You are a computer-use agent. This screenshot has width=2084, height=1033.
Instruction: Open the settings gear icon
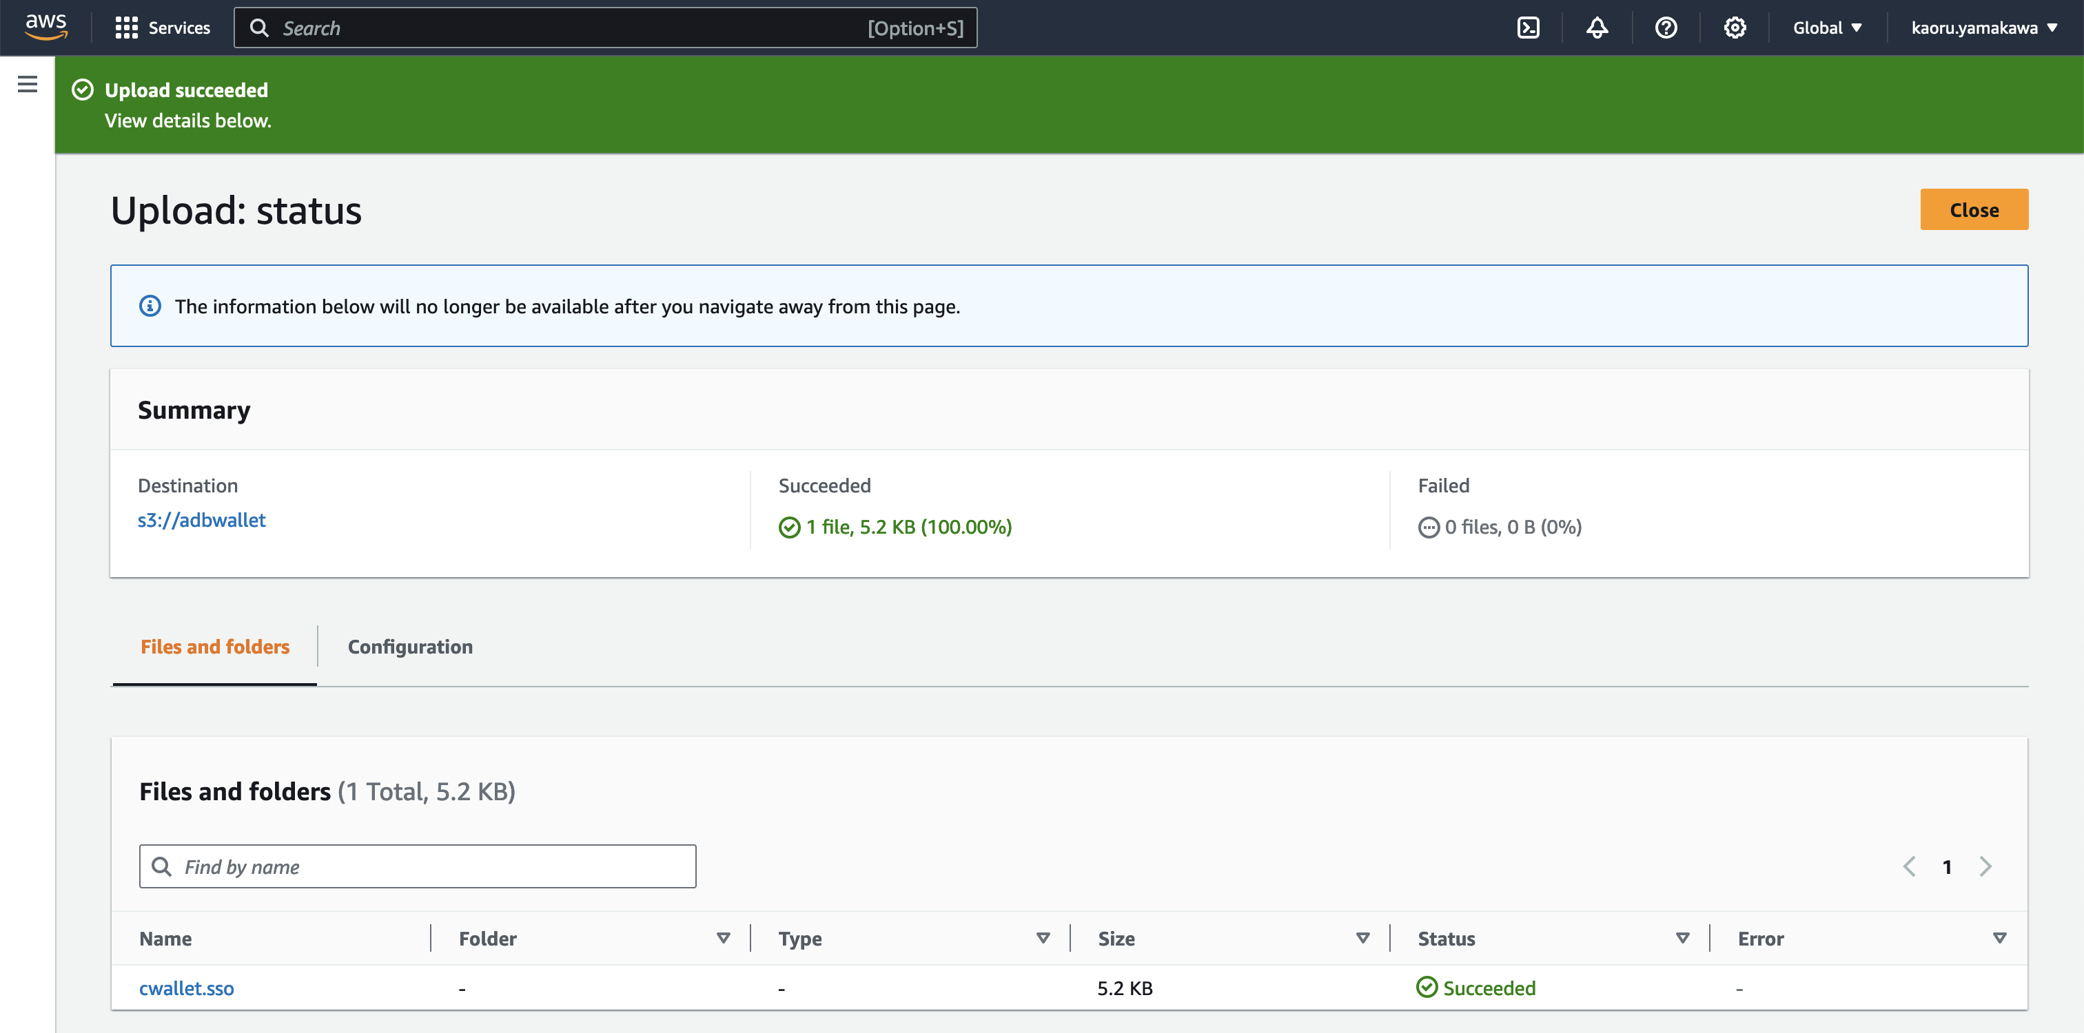click(1734, 28)
